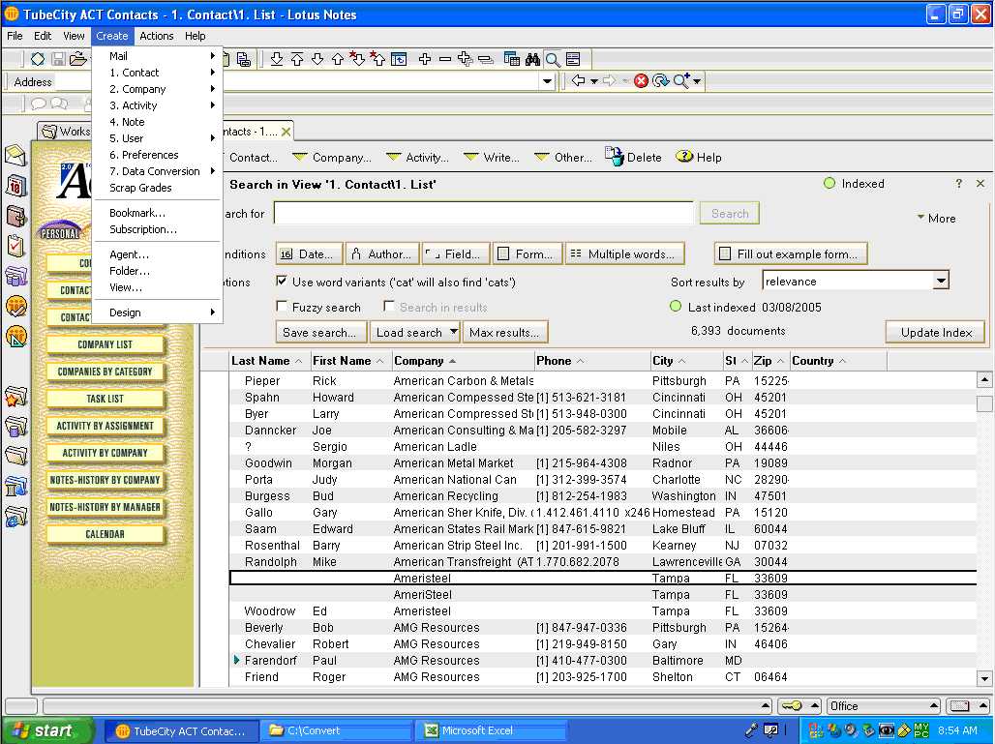Choose Agent... from the Create menu
This screenshot has width=995, height=744.
[158, 254]
